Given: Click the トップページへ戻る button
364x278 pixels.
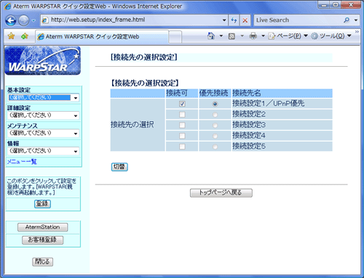Looking at the screenshot, I should pyautogui.click(x=221, y=193).
